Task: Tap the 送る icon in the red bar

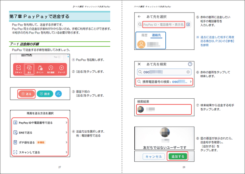Action: click(x=29, y=69)
